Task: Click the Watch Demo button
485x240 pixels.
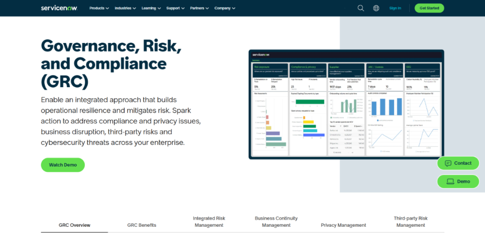Action: coord(63,165)
